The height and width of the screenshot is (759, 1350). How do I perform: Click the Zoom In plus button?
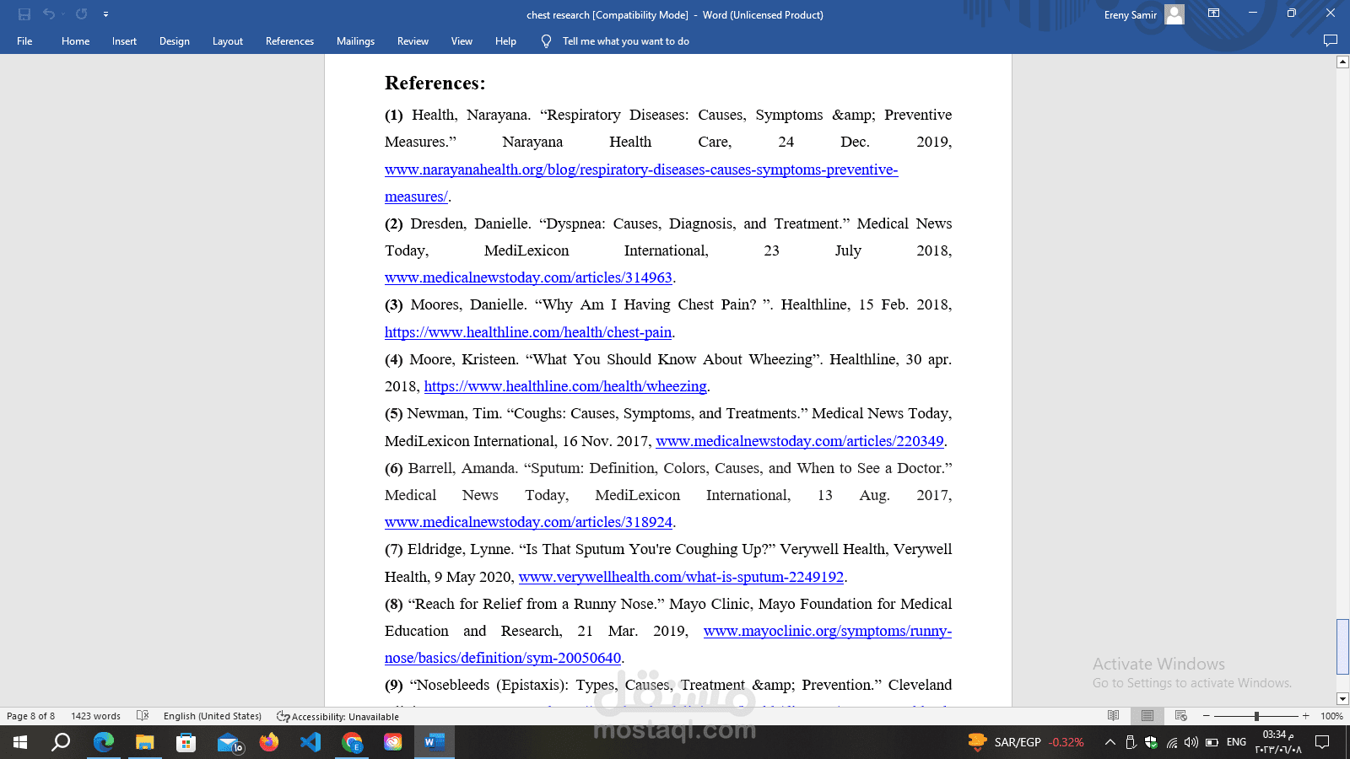(x=1306, y=716)
